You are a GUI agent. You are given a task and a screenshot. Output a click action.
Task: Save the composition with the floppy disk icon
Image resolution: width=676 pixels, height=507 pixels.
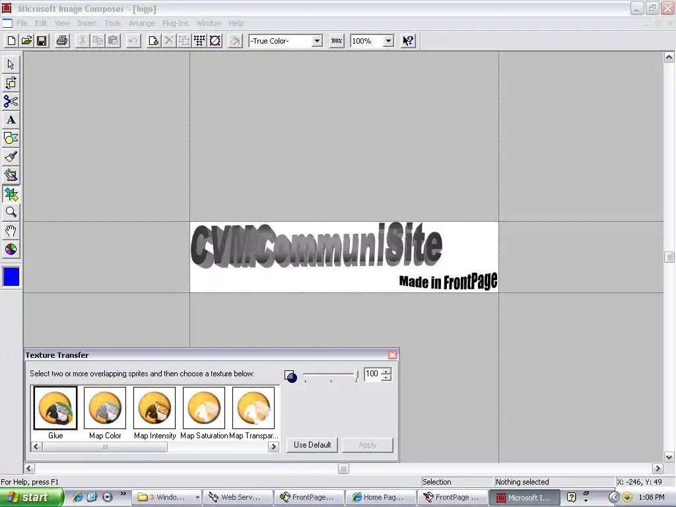[42, 41]
